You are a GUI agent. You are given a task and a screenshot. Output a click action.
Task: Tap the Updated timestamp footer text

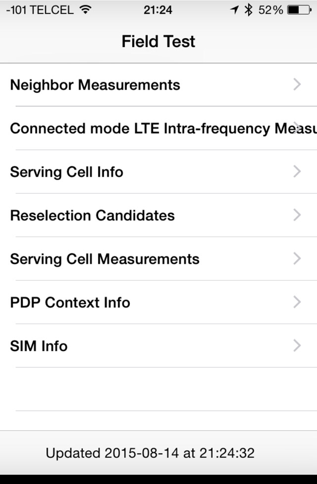[x=150, y=453]
